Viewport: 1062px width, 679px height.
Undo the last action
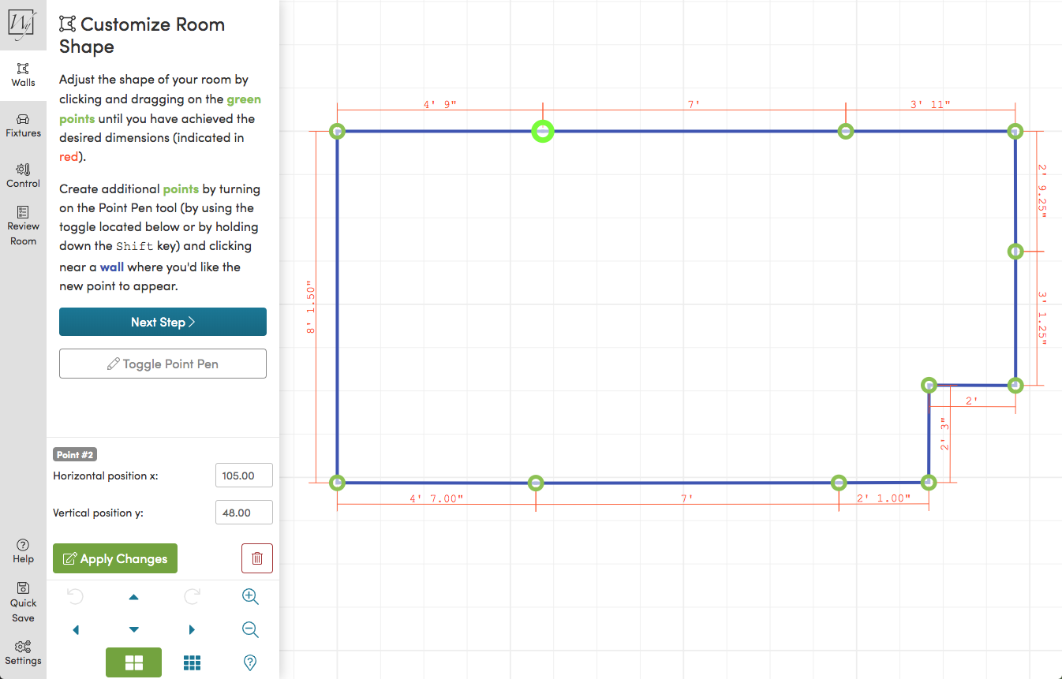coord(76,597)
